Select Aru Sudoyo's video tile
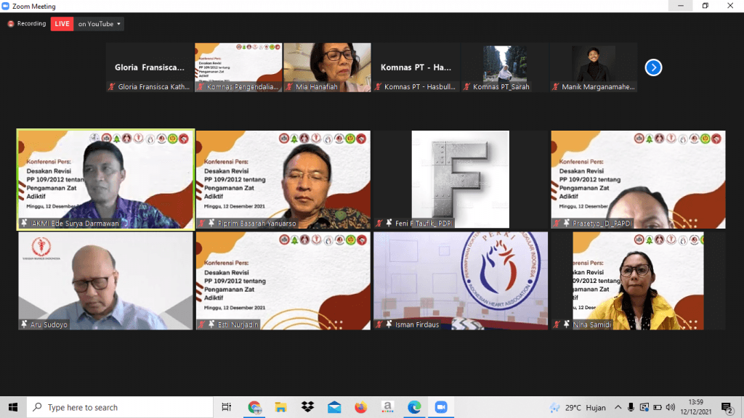 click(105, 281)
